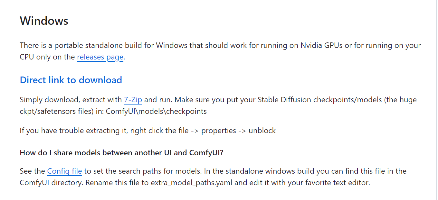Open the releases page link
The image size is (438, 200).
pyautogui.click(x=100, y=57)
